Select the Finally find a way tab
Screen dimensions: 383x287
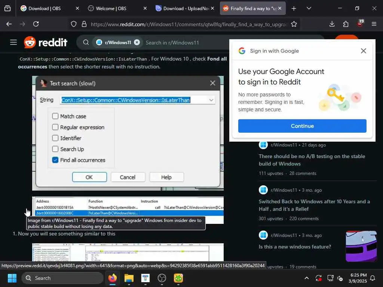[253, 9]
